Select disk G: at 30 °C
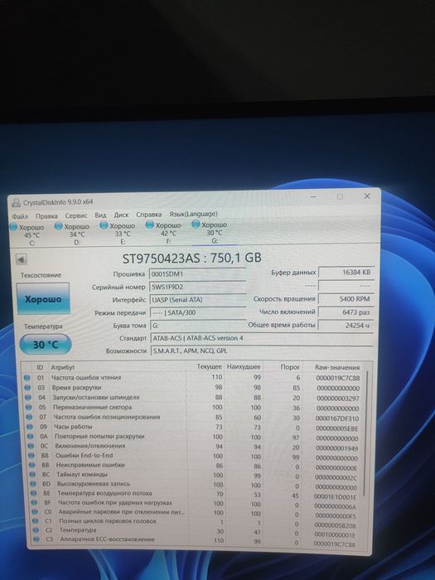Screen dimensions: 435x580 click(x=210, y=232)
